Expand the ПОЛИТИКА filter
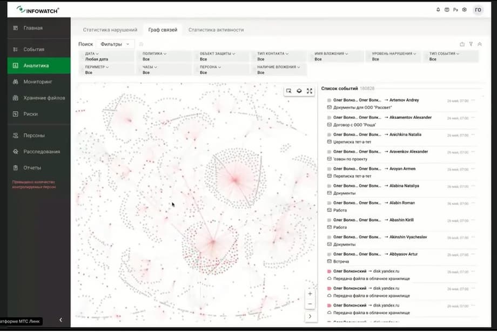This screenshot has width=497, height=332. pyautogui.click(x=164, y=56)
